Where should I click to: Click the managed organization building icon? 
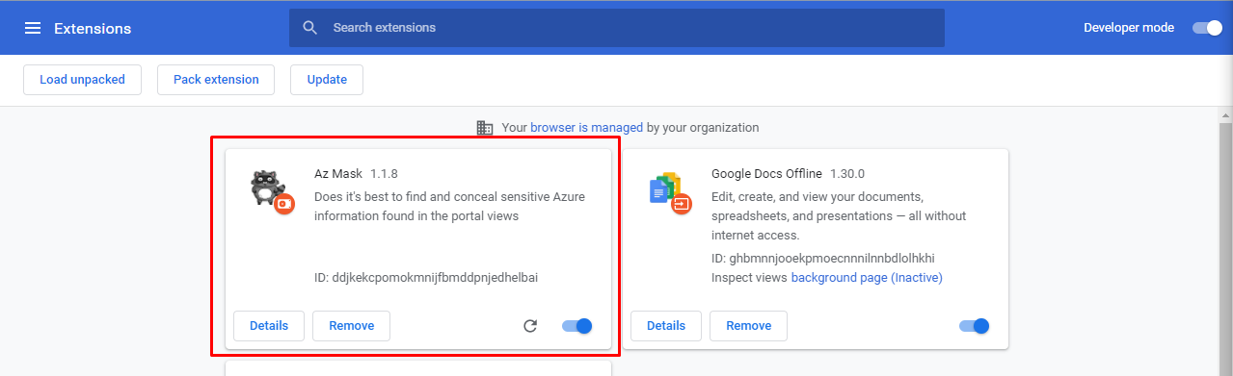pos(485,127)
